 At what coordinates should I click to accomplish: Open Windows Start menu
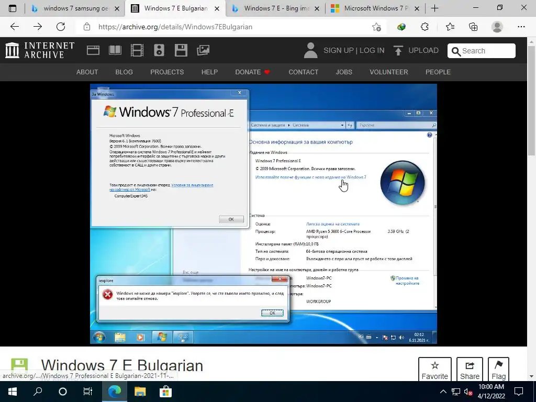coord(13,392)
